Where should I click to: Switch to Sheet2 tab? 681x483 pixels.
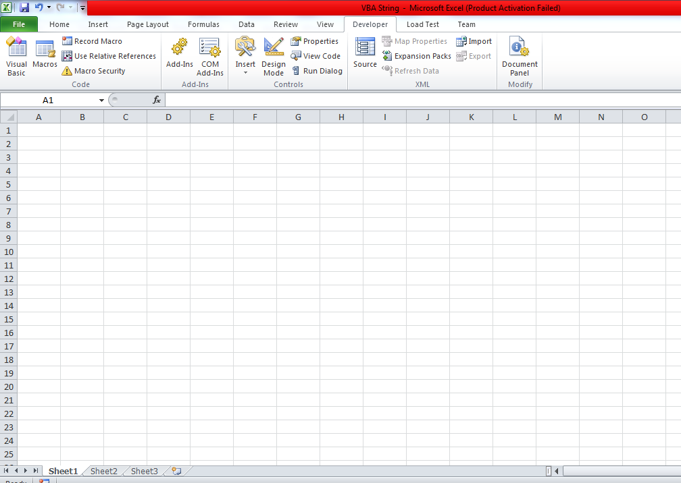[x=104, y=471]
